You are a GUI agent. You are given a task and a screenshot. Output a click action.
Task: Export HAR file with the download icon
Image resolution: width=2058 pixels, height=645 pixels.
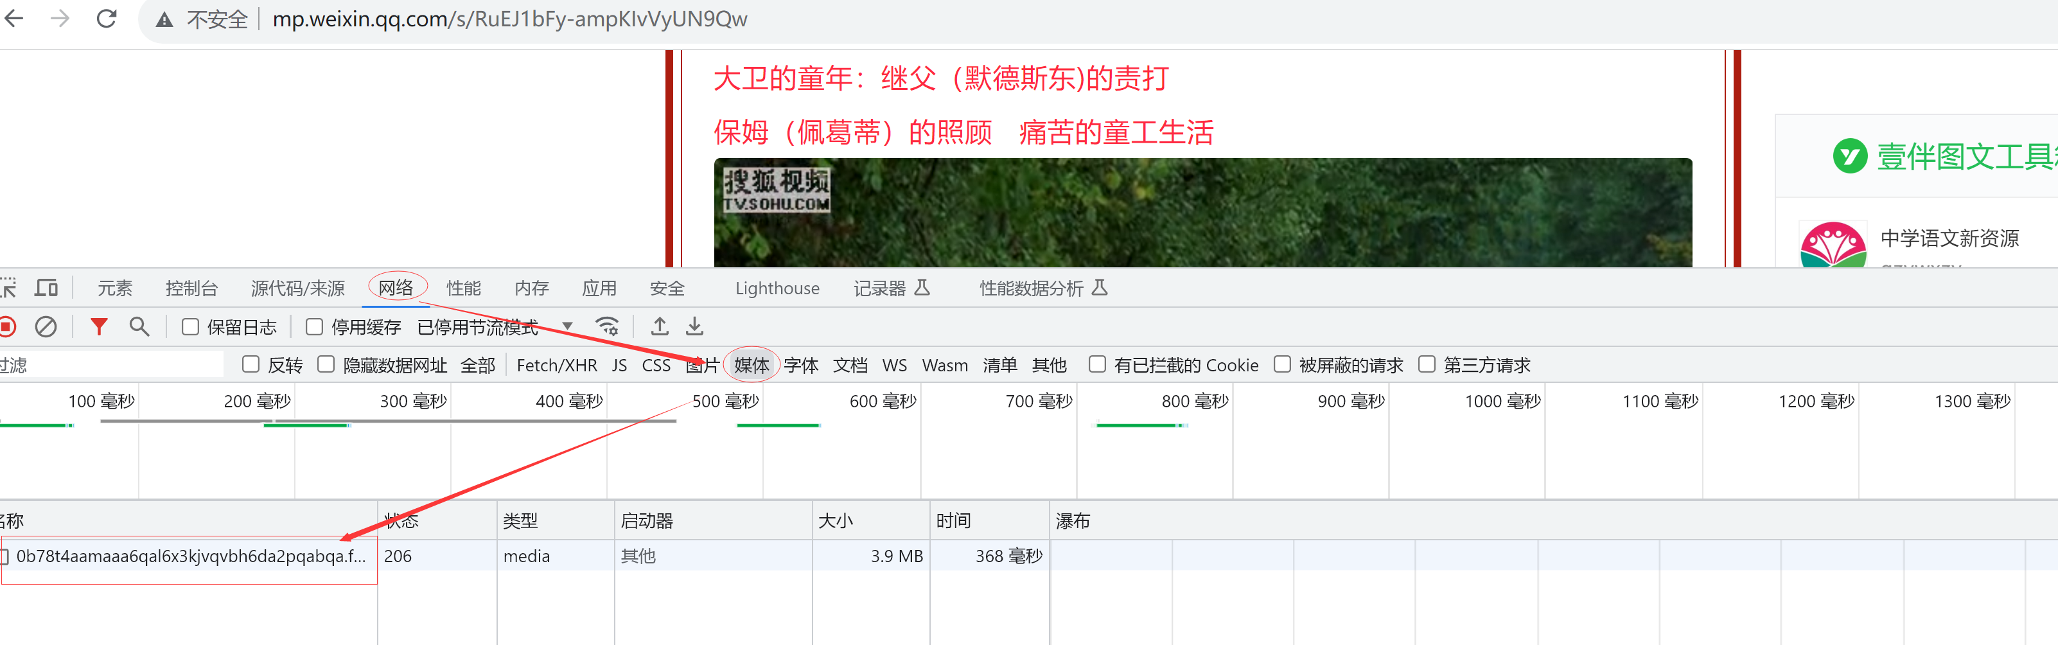(694, 326)
